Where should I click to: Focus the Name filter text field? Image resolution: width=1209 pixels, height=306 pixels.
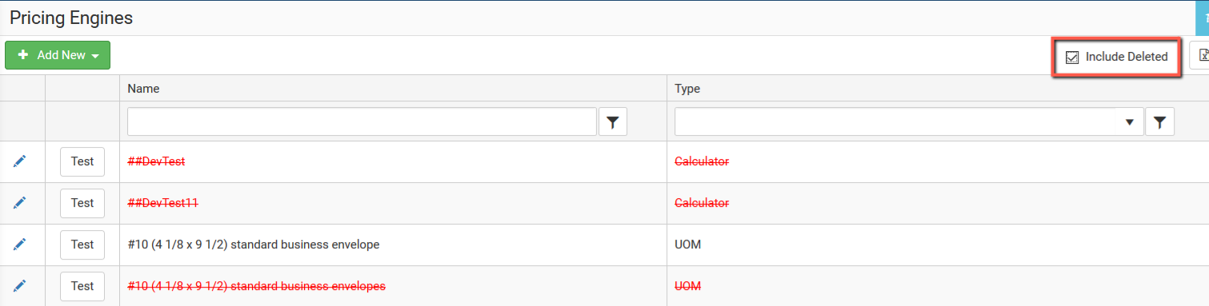[x=362, y=122]
